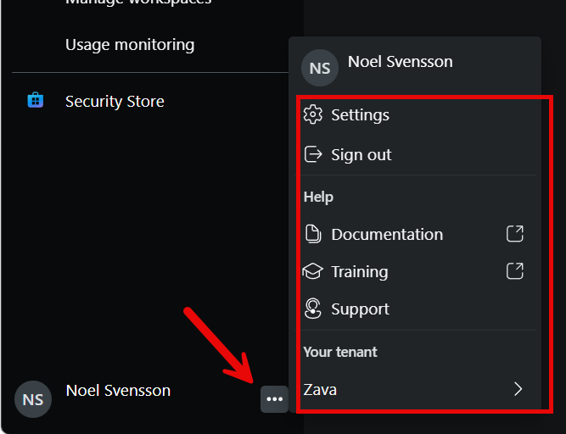Viewport: 566px width, 434px height.
Task: Click the NS avatar in the popup header
Action: [x=320, y=68]
